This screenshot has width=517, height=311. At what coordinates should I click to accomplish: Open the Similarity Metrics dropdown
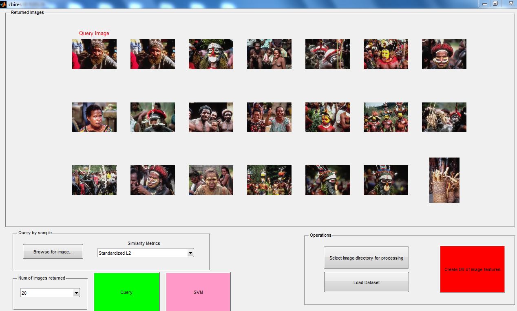146,253
